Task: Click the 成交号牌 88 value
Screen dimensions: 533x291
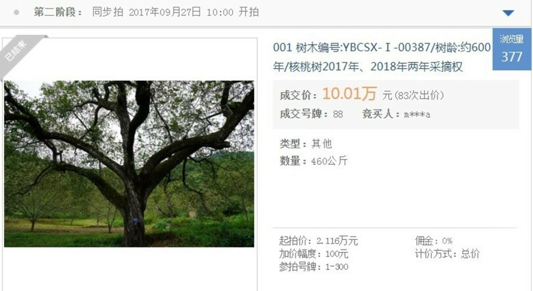Action: click(x=338, y=114)
